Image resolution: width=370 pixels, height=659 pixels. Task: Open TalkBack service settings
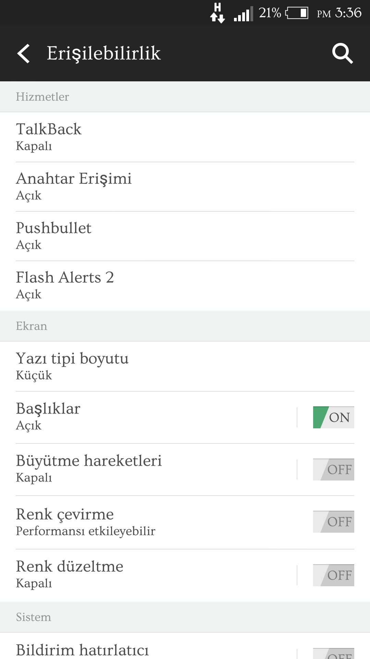pyautogui.click(x=185, y=137)
